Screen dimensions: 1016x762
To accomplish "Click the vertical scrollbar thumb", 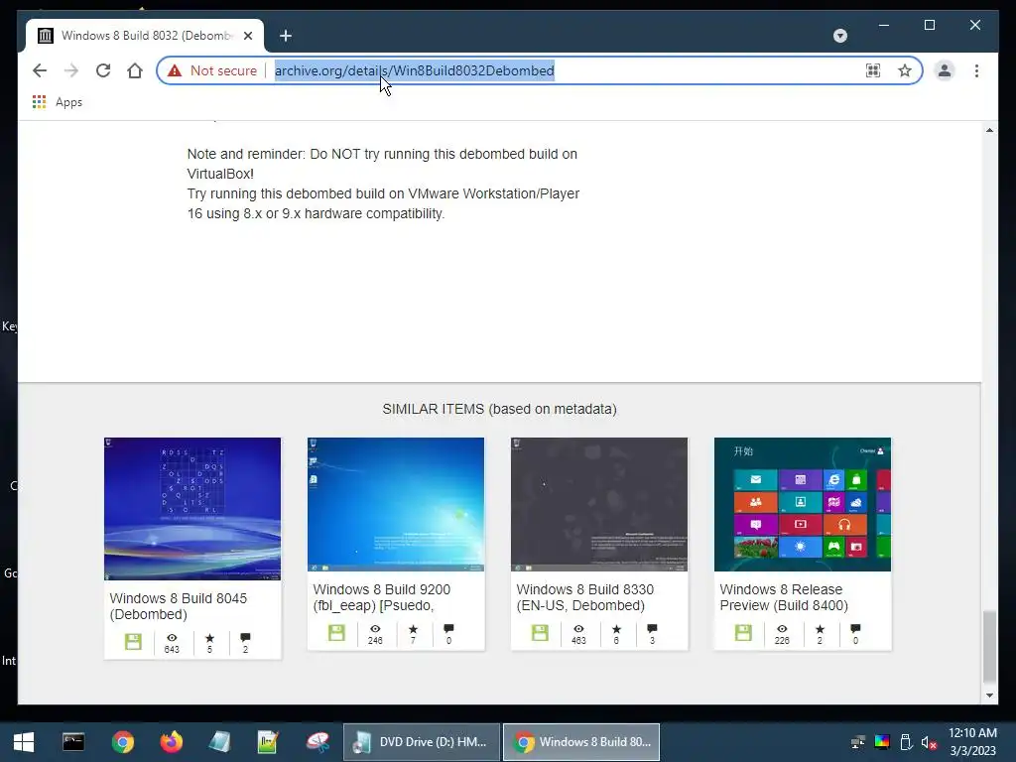I will point(989,646).
